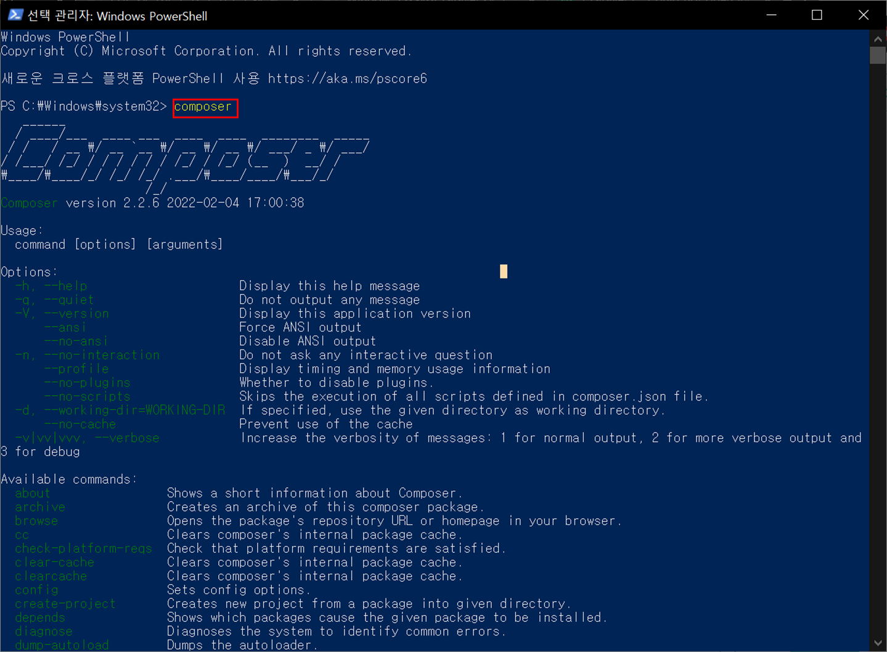Click the 'Available commands:' heading text
This screenshot has height=652, width=887.
coord(69,479)
